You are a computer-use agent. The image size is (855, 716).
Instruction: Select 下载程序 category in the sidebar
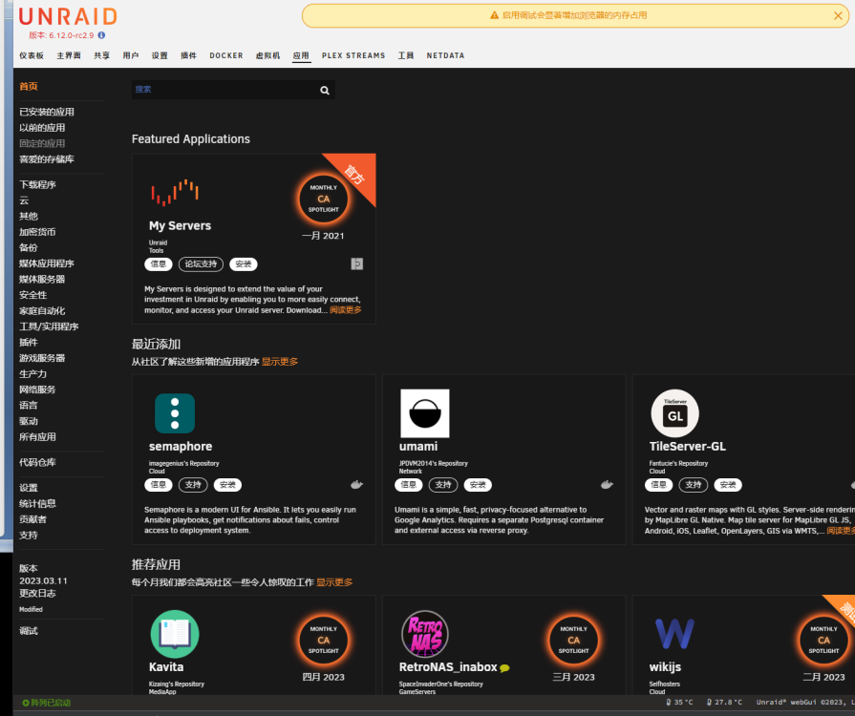[37, 184]
